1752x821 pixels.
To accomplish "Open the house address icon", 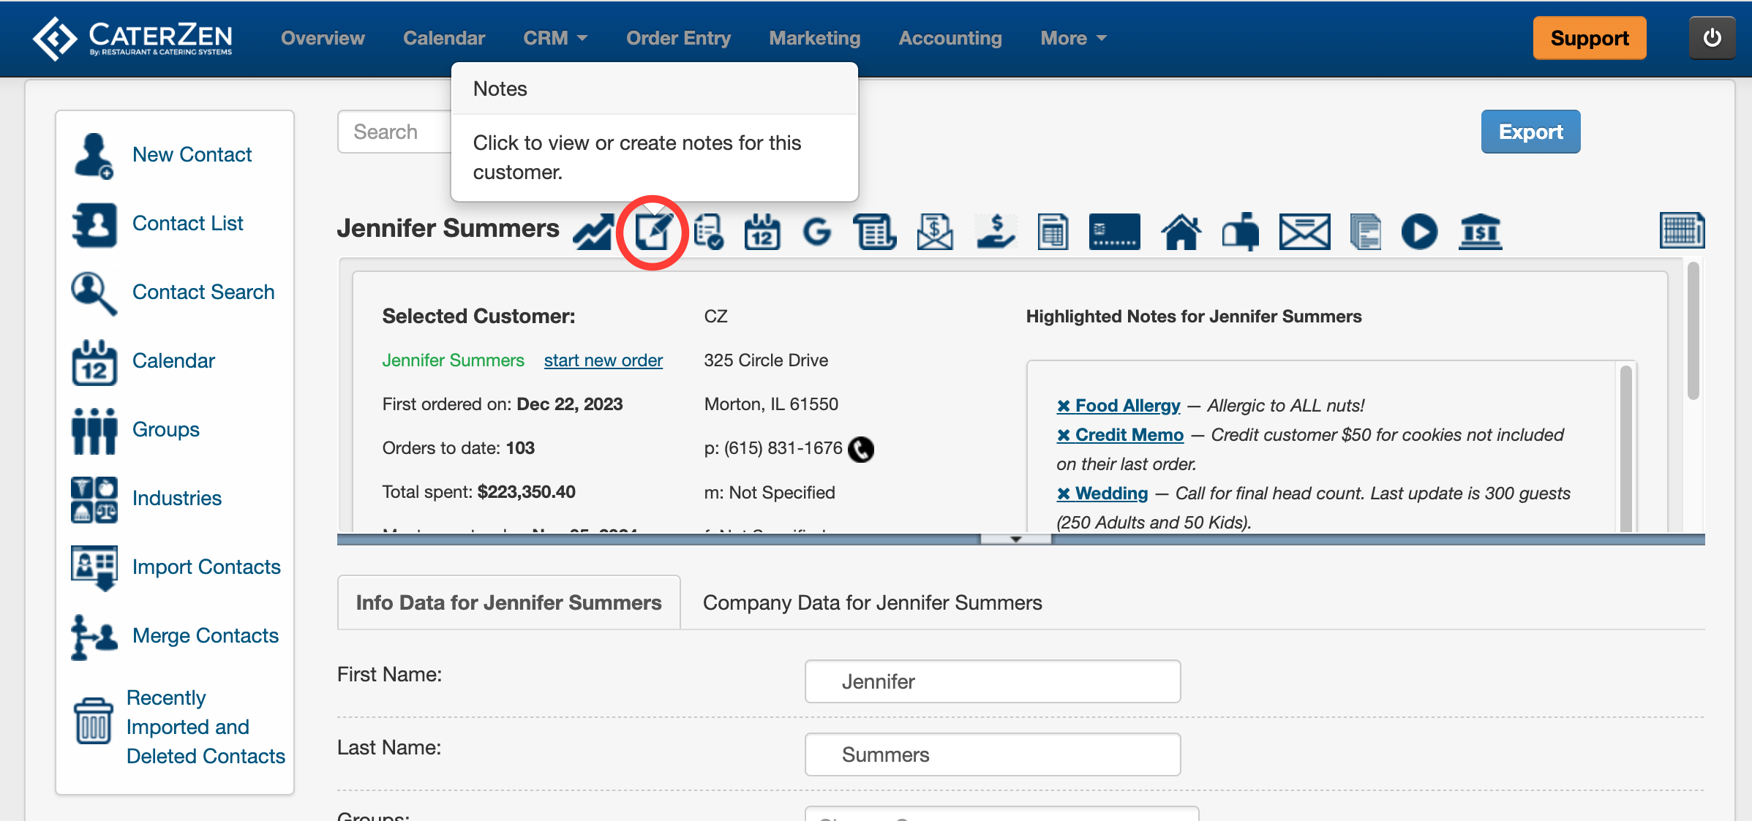I will [x=1181, y=232].
